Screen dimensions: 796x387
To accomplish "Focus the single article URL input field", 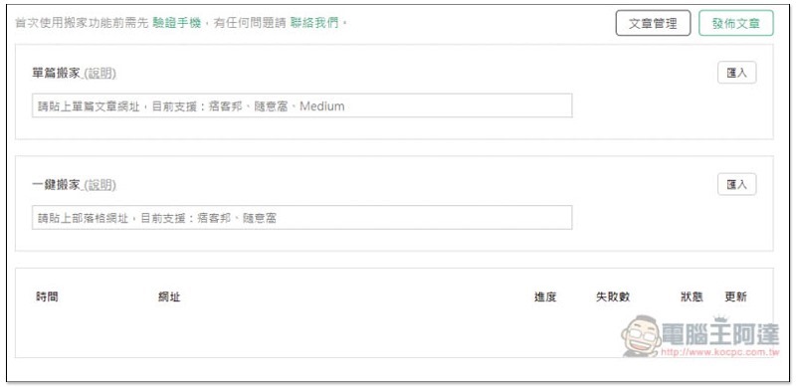I will (302, 105).
